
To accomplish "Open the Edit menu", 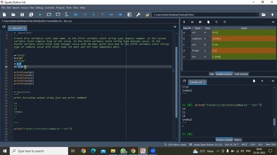I will (x=9, y=8).
